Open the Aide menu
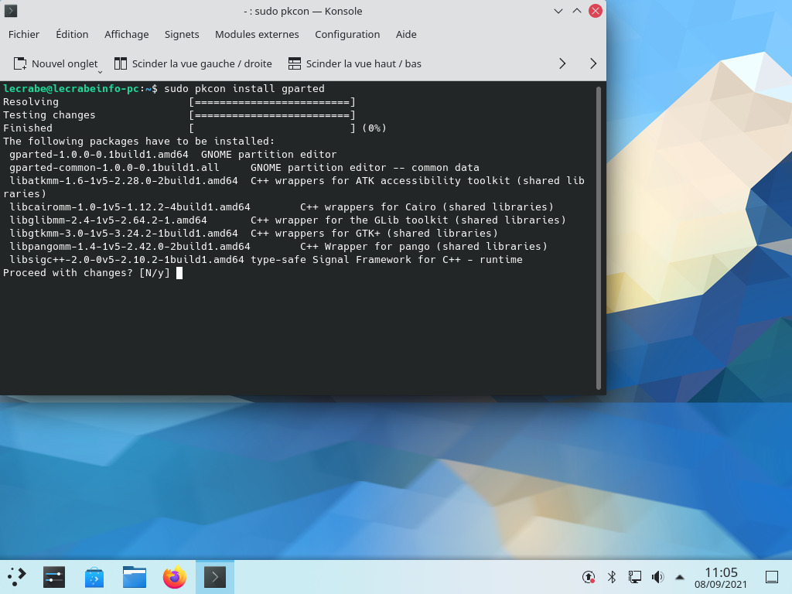This screenshot has height=594, width=792. 405,34
